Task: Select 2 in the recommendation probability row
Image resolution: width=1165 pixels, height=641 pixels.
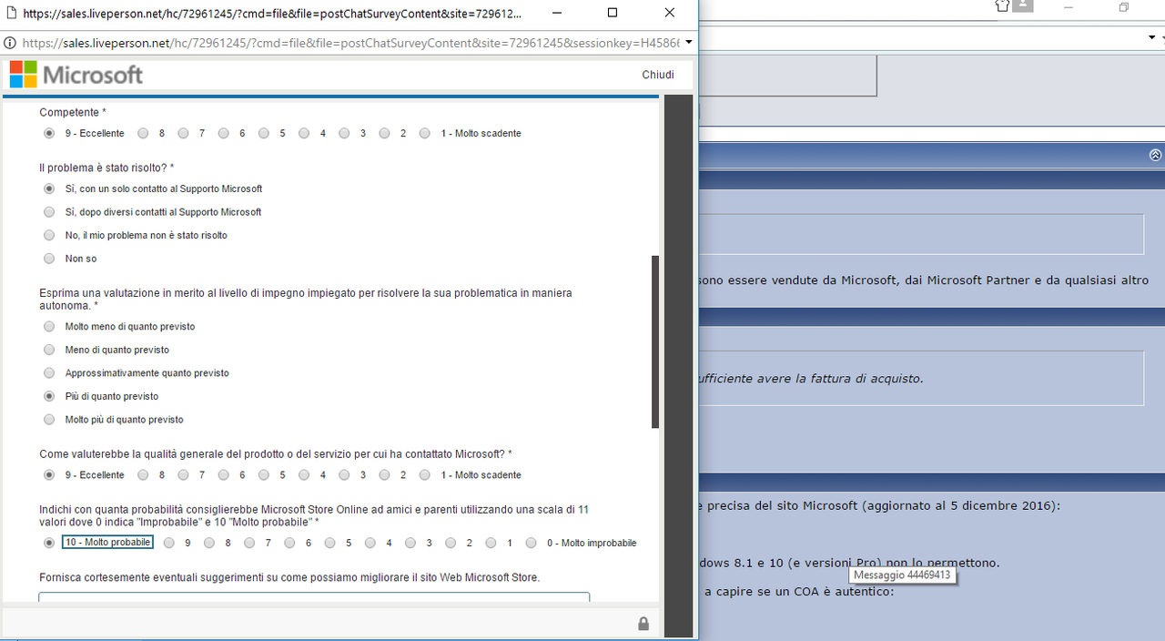Action: coord(451,543)
